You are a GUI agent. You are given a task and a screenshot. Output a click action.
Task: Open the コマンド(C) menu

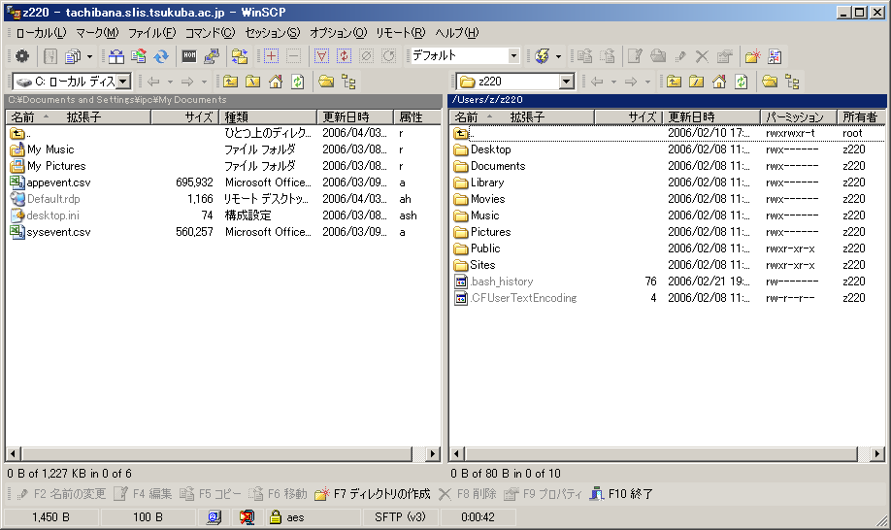pos(211,33)
